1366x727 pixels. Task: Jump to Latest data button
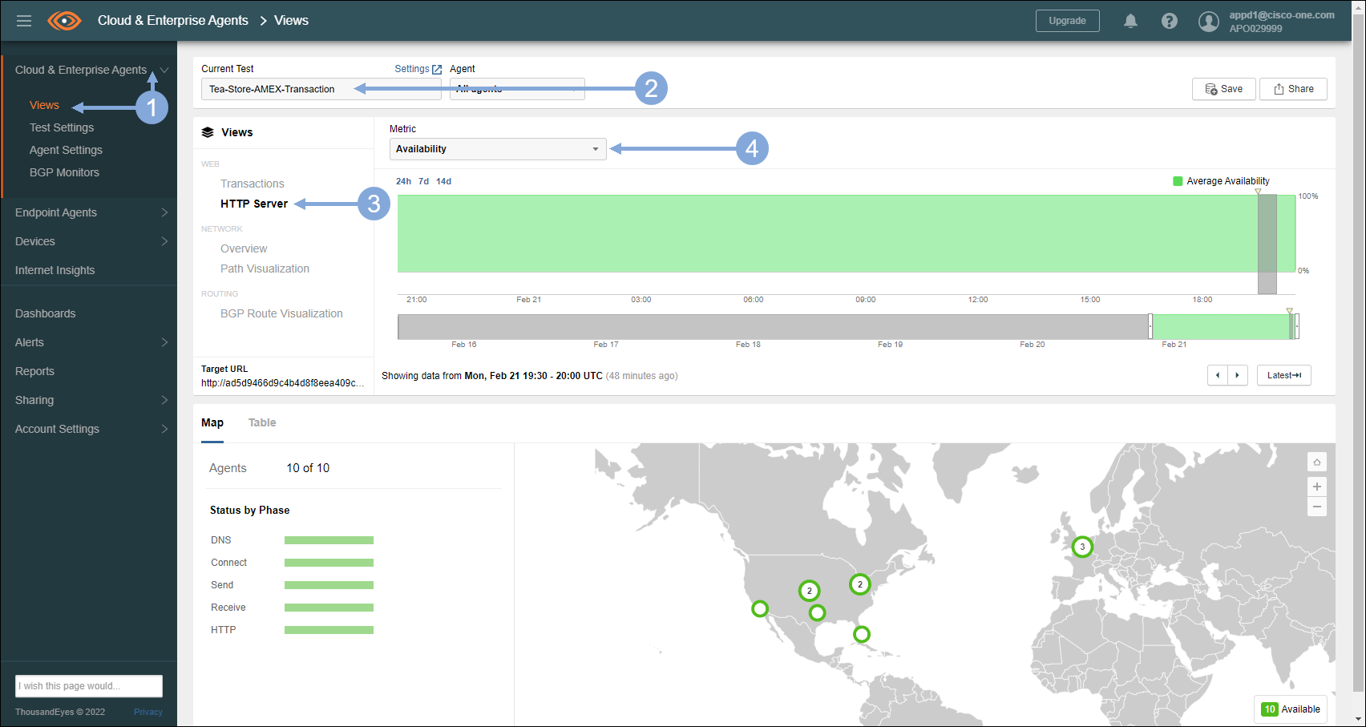pos(1283,375)
